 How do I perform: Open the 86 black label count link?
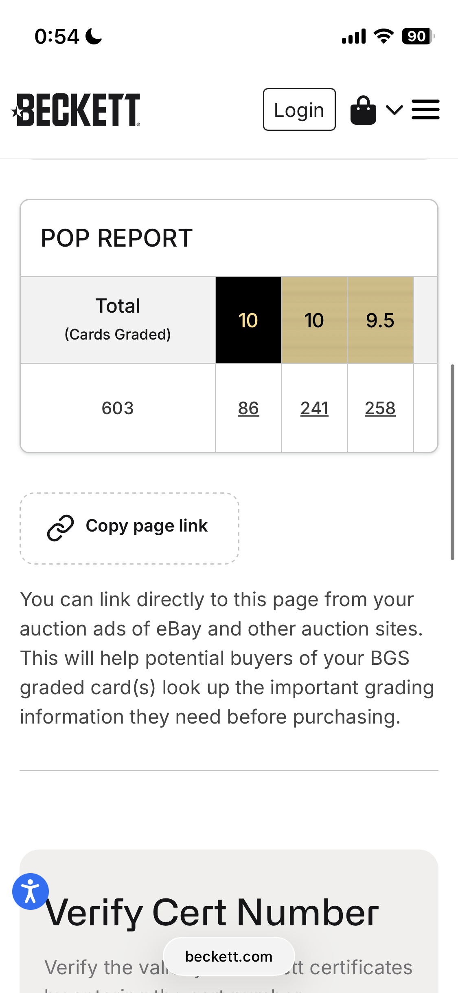(x=248, y=408)
